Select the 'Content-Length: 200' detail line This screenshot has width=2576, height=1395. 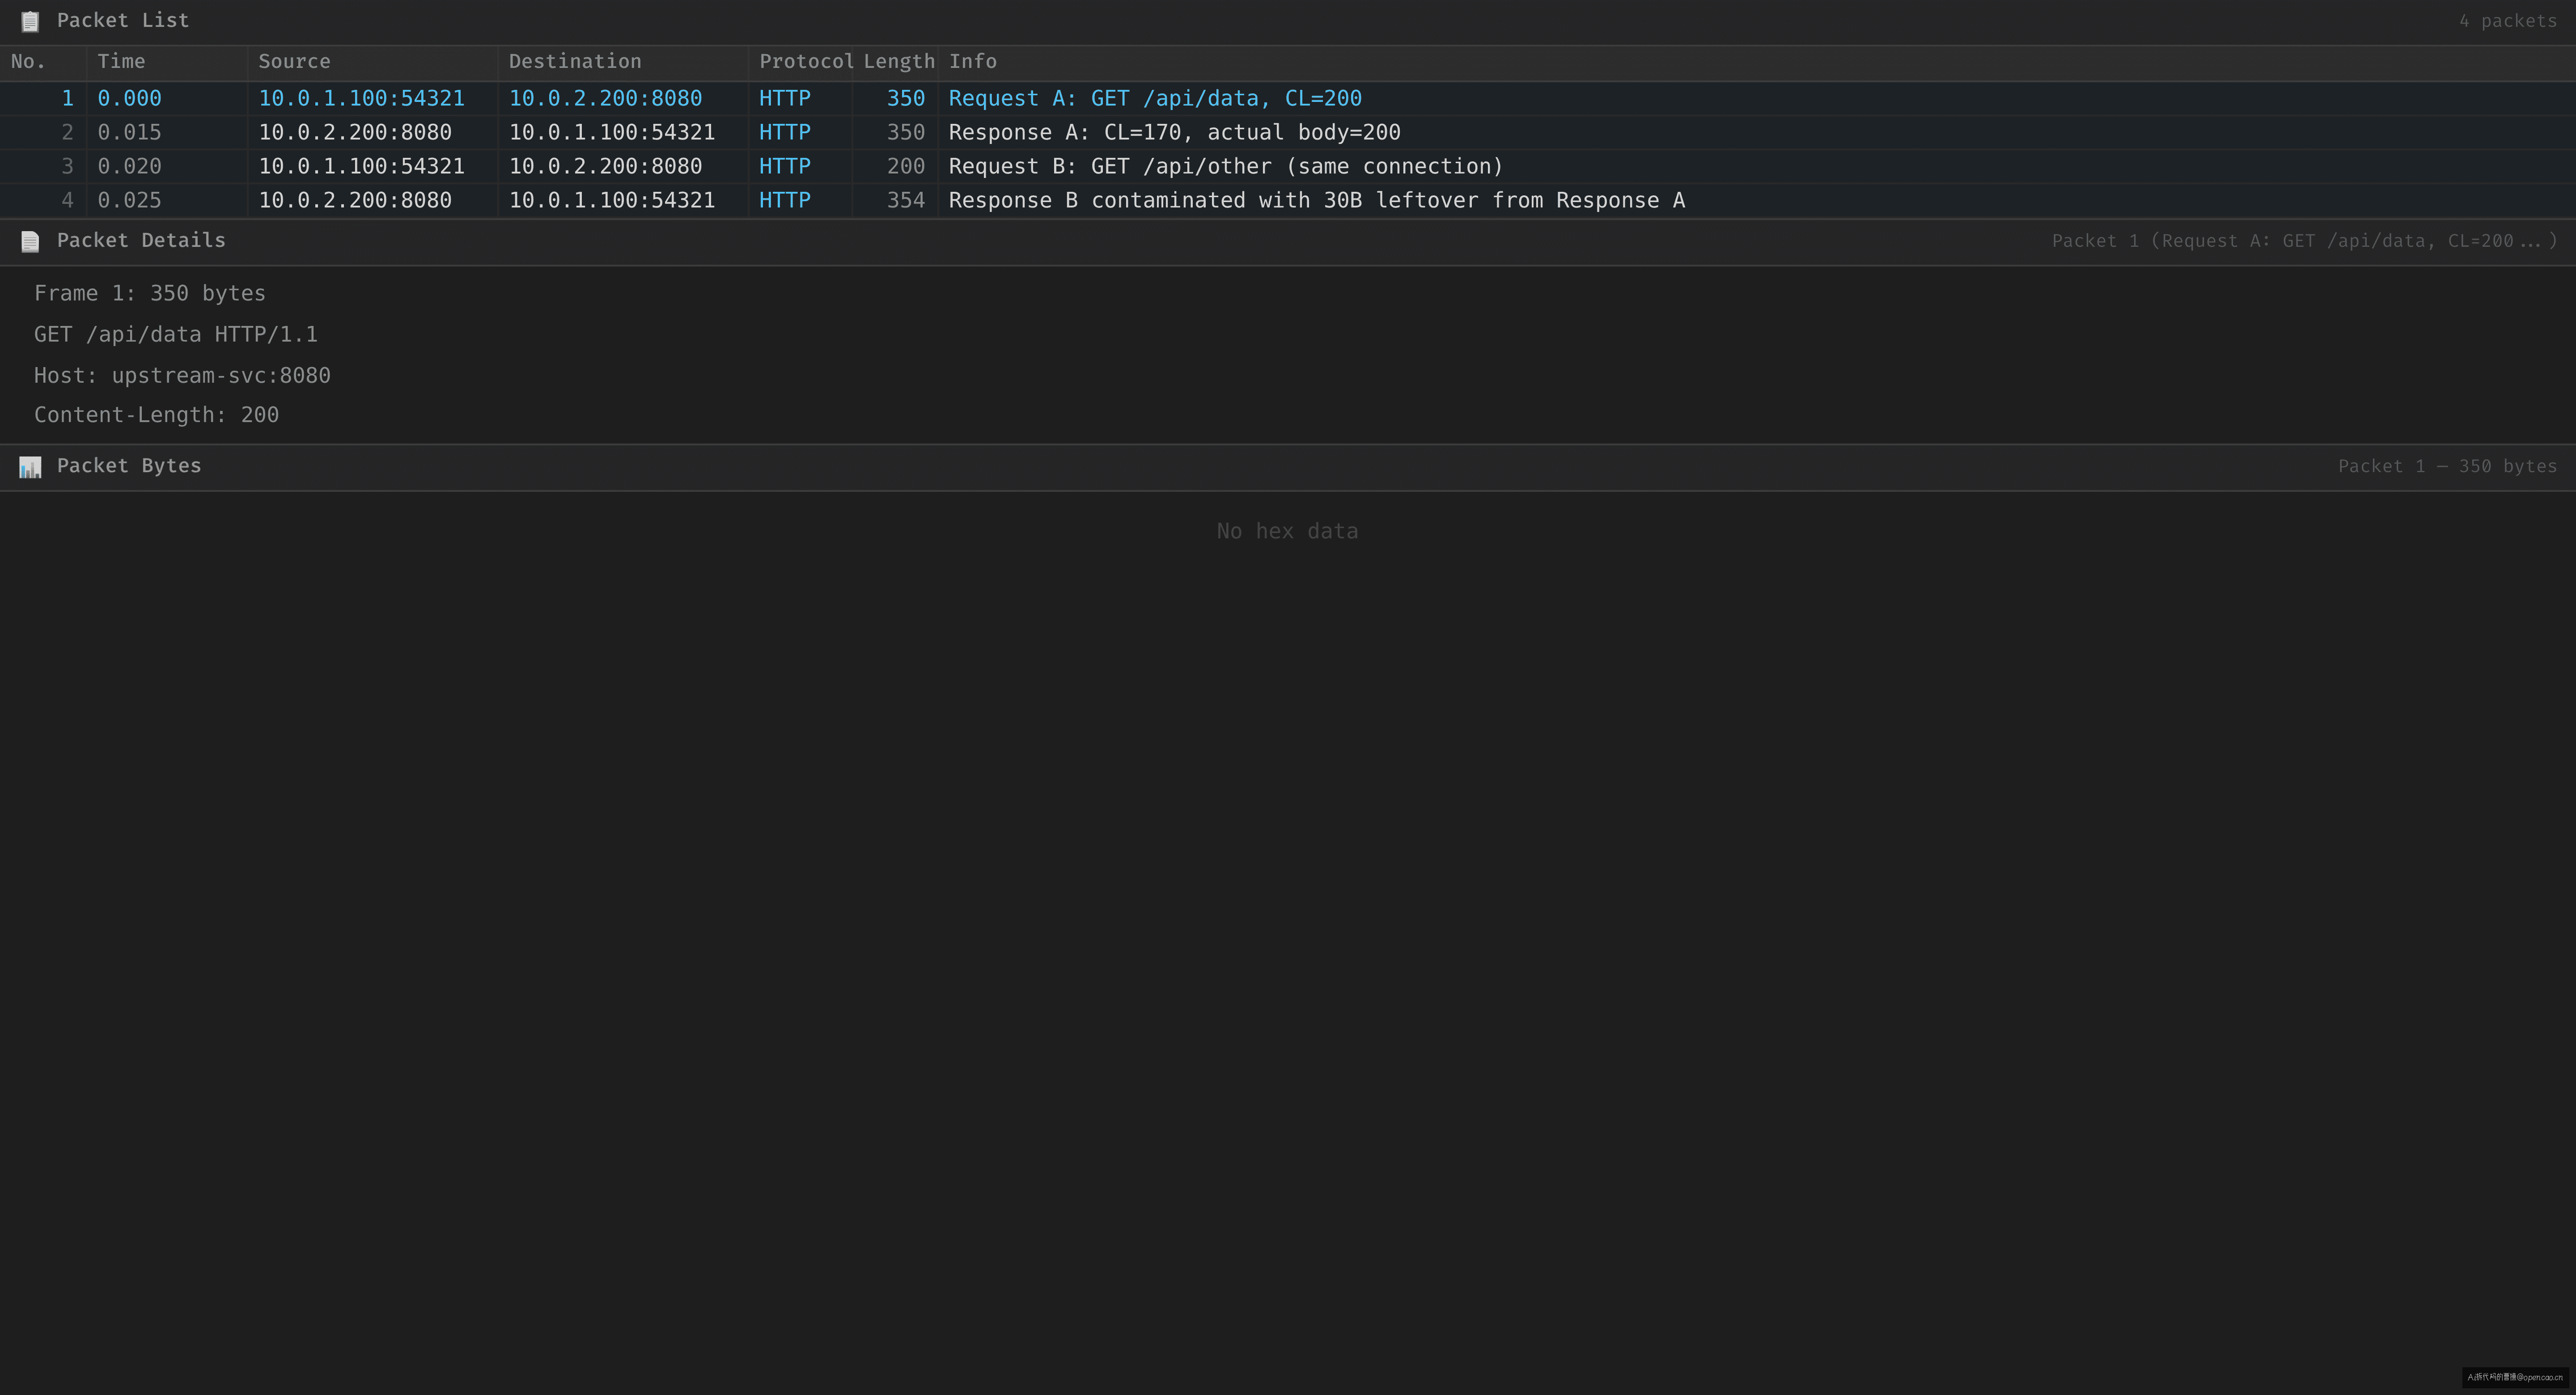tap(156, 415)
